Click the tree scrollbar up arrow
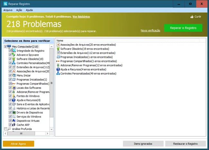 pos(51,47)
